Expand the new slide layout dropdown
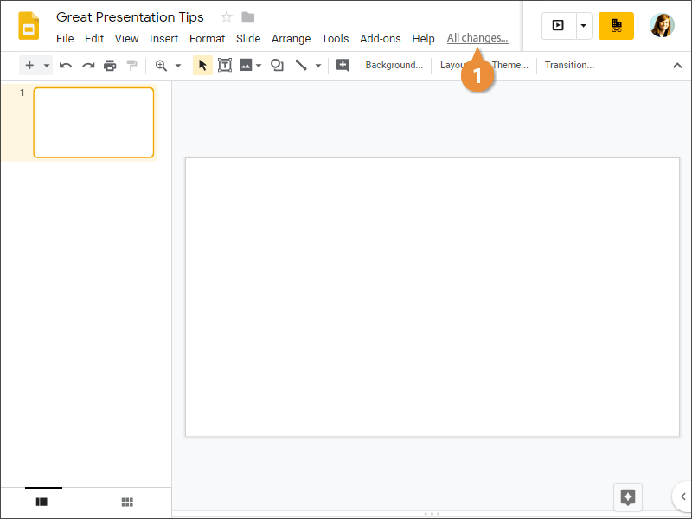The height and width of the screenshot is (519, 692). (46, 65)
